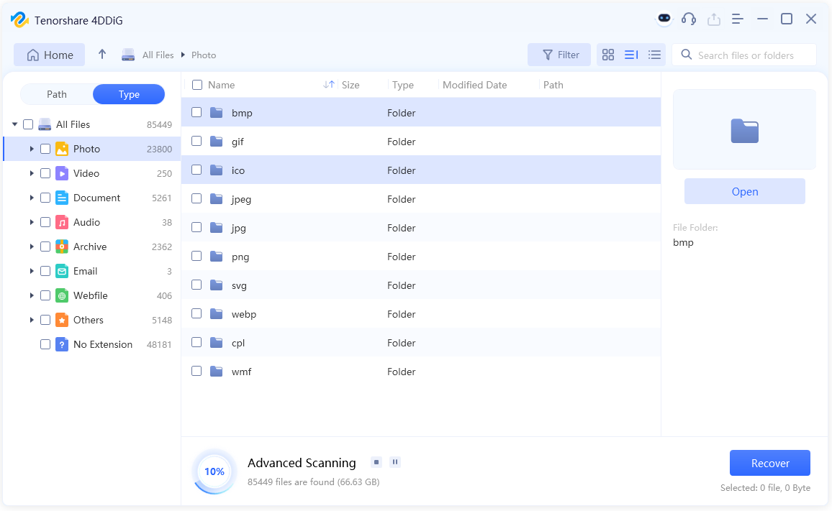This screenshot has width=832, height=511.
Task: Open the Filter panel
Action: (559, 55)
